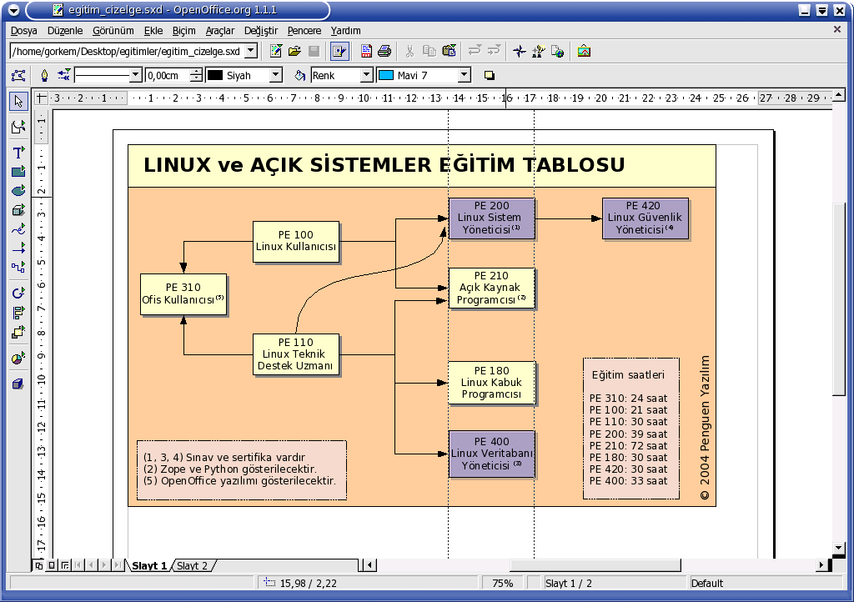This screenshot has width=854, height=602.
Task: Toggle the Edit Points button
Action: [x=18, y=76]
